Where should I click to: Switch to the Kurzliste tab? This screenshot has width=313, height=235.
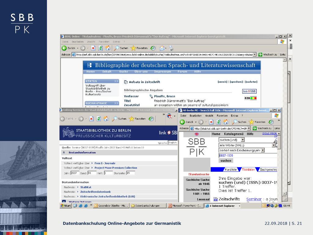(230, 170)
